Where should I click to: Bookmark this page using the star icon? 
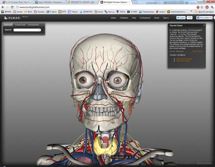[x=202, y=7]
